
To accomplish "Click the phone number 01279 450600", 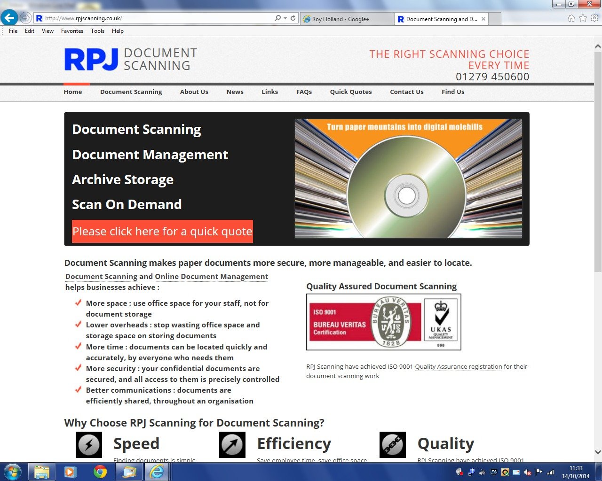I will 492,77.
